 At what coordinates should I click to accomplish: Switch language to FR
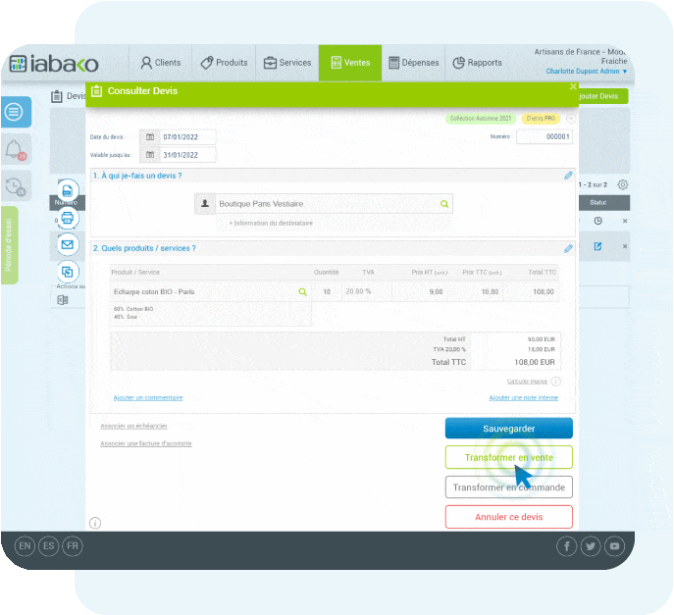pos(73,546)
